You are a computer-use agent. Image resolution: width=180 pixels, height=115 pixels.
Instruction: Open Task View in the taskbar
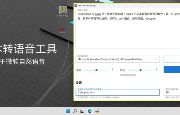[x=82, y=111]
